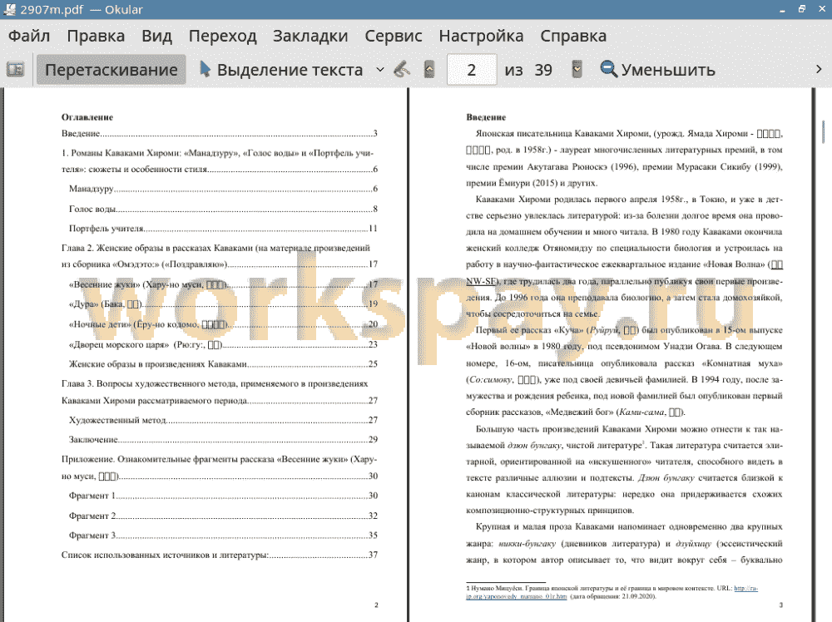Open the Переход menu
Screen dimensions: 832x622
click(222, 36)
